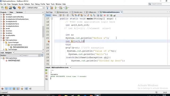Toggle Fully Qualified Names in Navigator footer
This screenshot has width=170, height=96.
pyautogui.click(x=22, y=89)
